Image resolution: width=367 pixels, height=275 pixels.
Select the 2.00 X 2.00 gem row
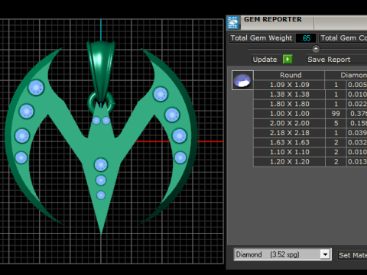click(310, 123)
